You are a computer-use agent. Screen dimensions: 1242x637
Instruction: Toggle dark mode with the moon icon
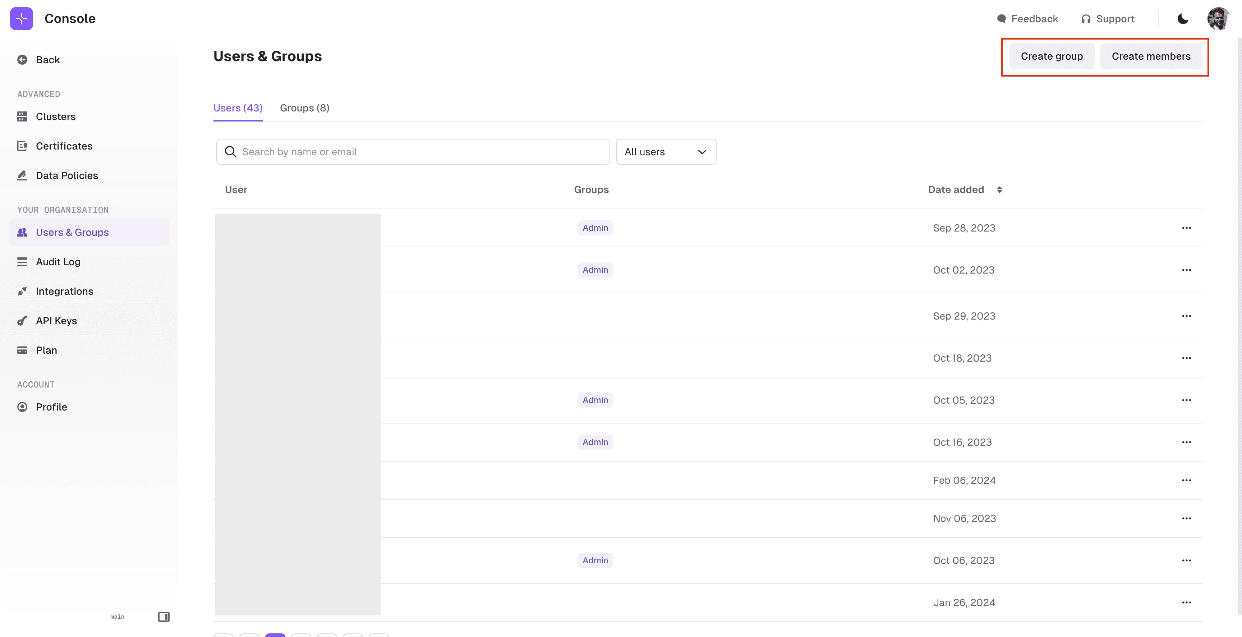click(x=1183, y=18)
